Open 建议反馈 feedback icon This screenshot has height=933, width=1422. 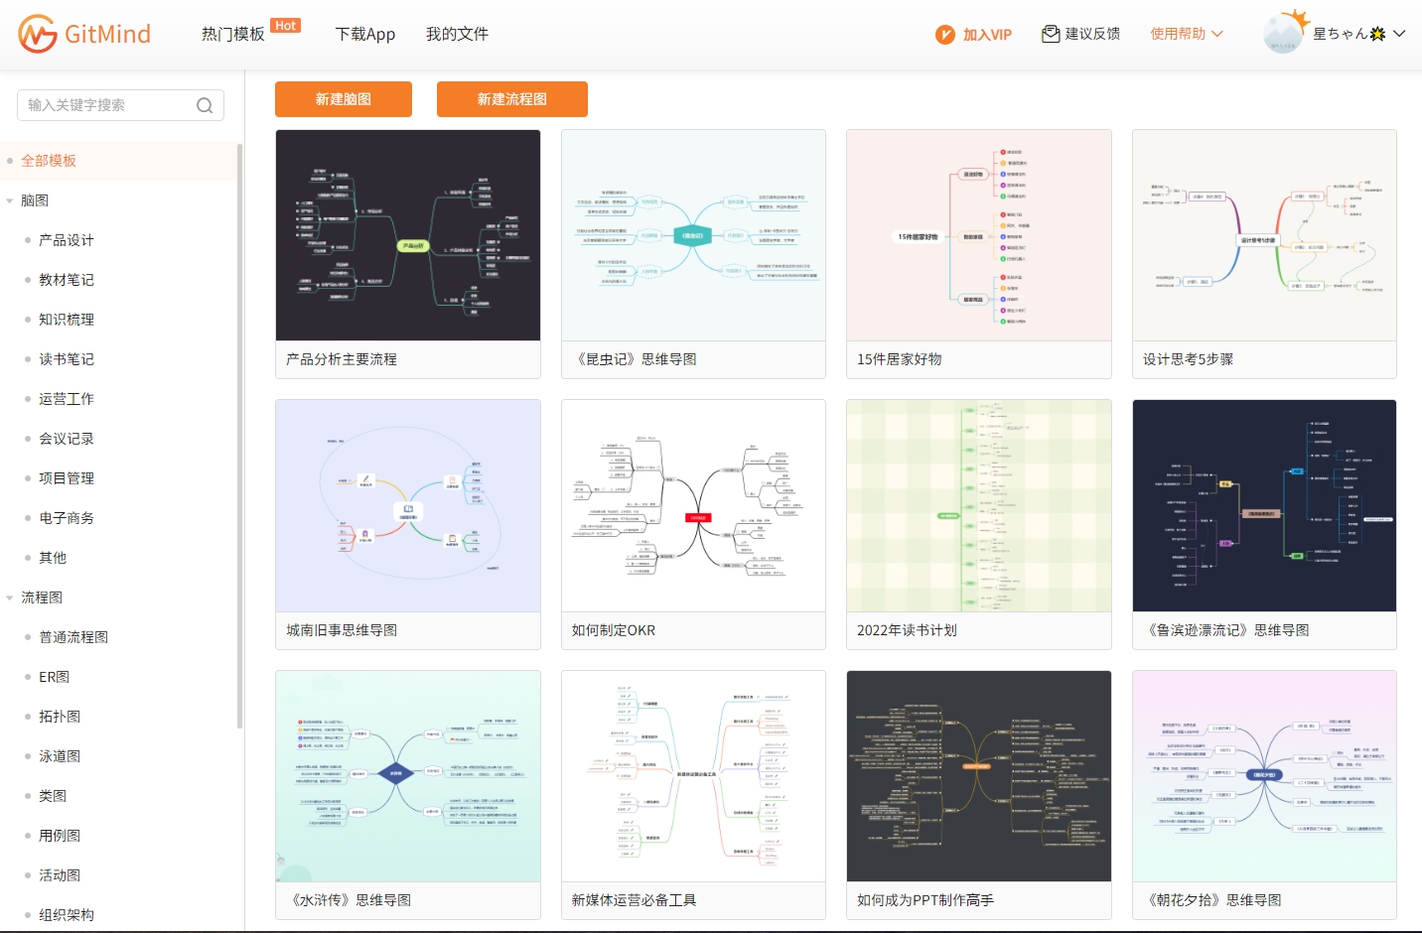click(1050, 33)
